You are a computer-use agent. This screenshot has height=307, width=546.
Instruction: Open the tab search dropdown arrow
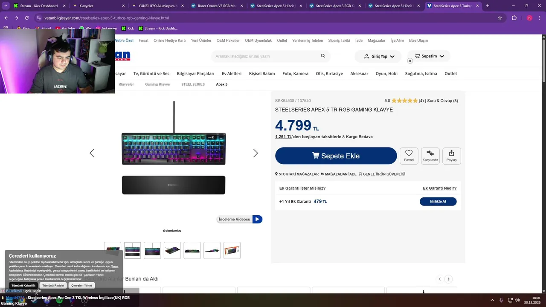6,6
